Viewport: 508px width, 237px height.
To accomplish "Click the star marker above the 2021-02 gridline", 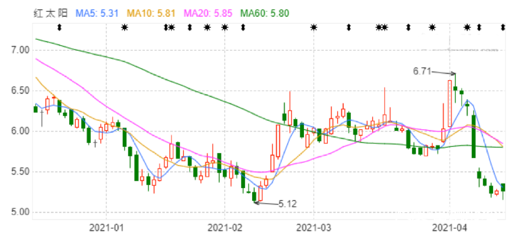I will (x=225, y=28).
